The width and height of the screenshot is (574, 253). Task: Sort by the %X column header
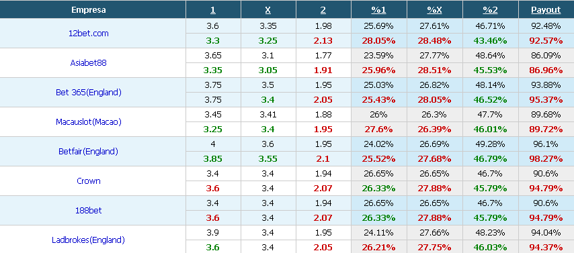click(434, 10)
